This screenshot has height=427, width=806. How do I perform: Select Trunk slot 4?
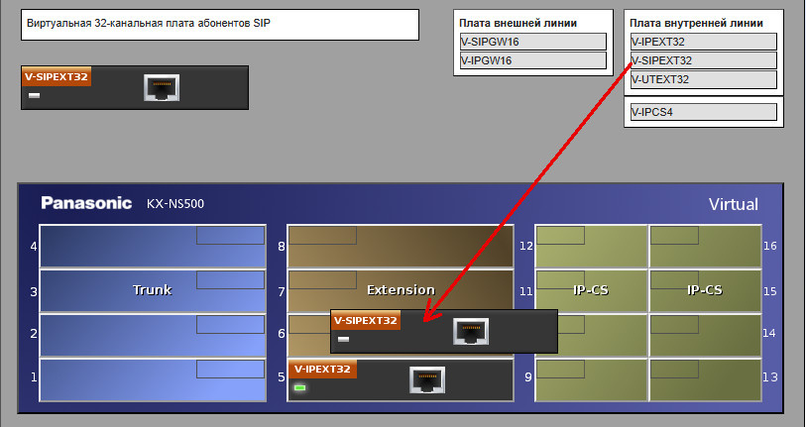coord(153,246)
